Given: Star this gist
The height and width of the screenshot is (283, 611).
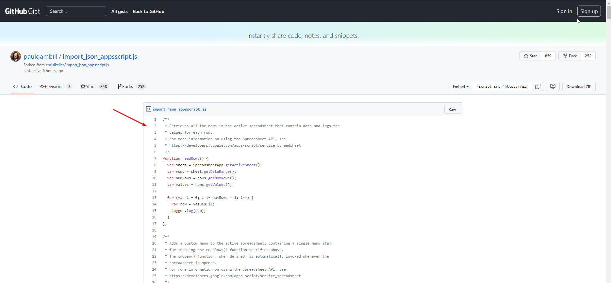Looking at the screenshot, I should [x=530, y=56].
